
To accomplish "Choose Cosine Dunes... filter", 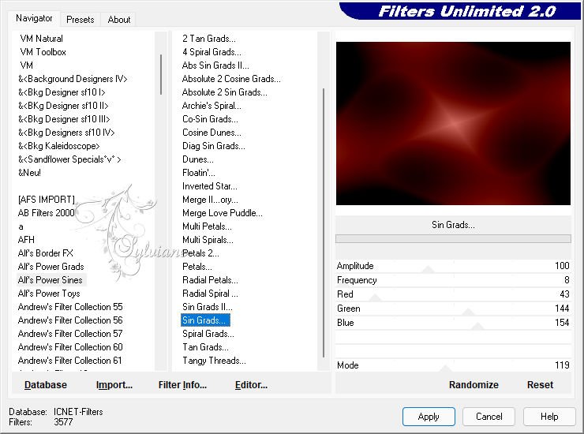I will point(212,133).
